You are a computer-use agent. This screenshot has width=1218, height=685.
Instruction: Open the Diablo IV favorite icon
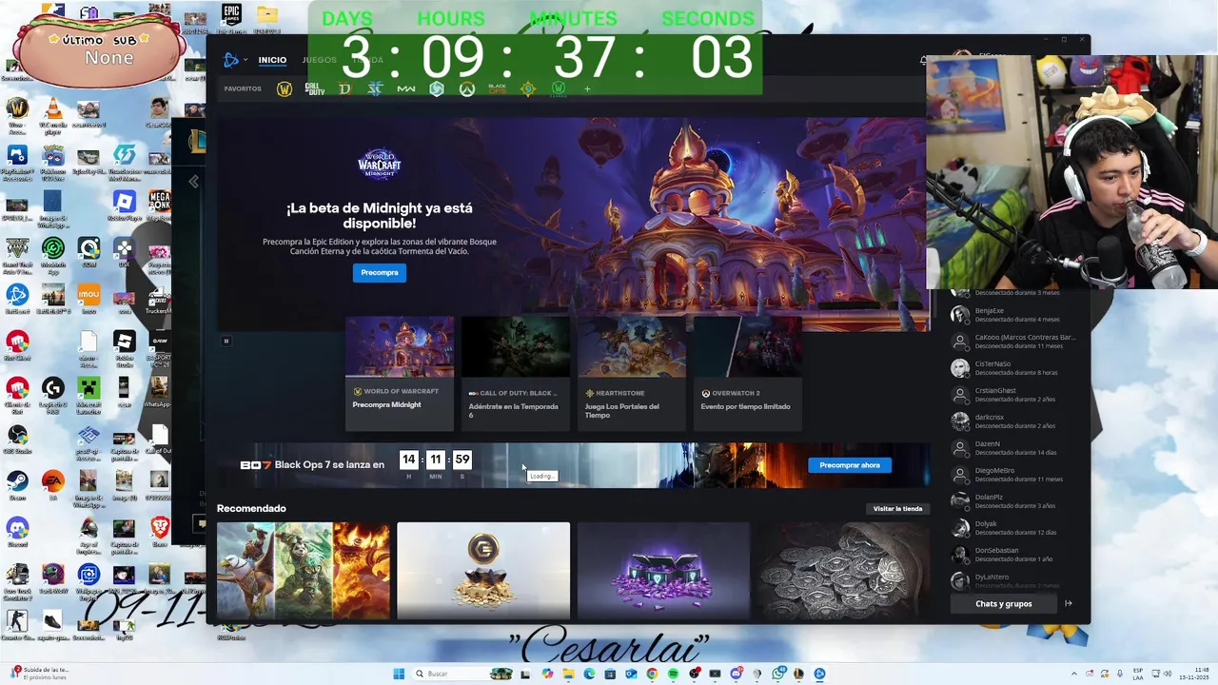point(344,88)
